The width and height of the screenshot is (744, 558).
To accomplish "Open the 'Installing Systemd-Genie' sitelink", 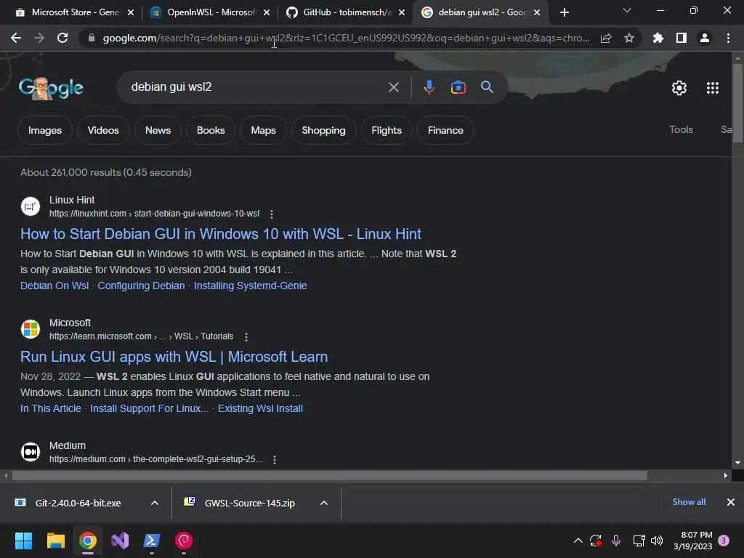I will (250, 286).
